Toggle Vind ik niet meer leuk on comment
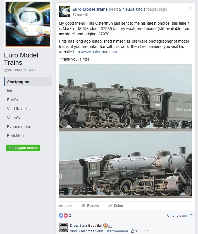Image resolution: width=198 pixels, height=234 pixels. (x=86, y=231)
